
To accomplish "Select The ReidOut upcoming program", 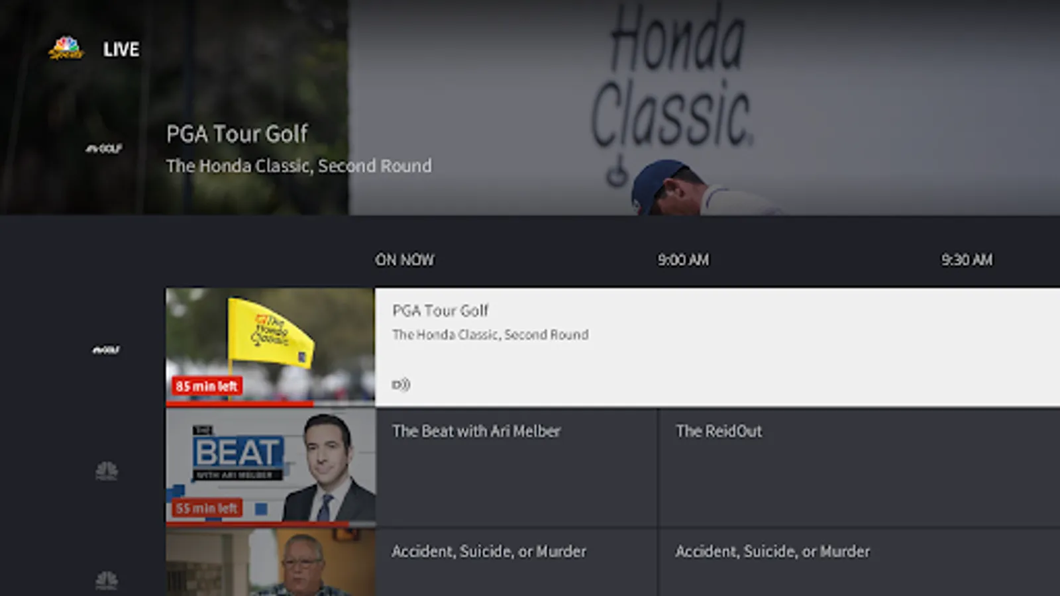I will (859, 468).
